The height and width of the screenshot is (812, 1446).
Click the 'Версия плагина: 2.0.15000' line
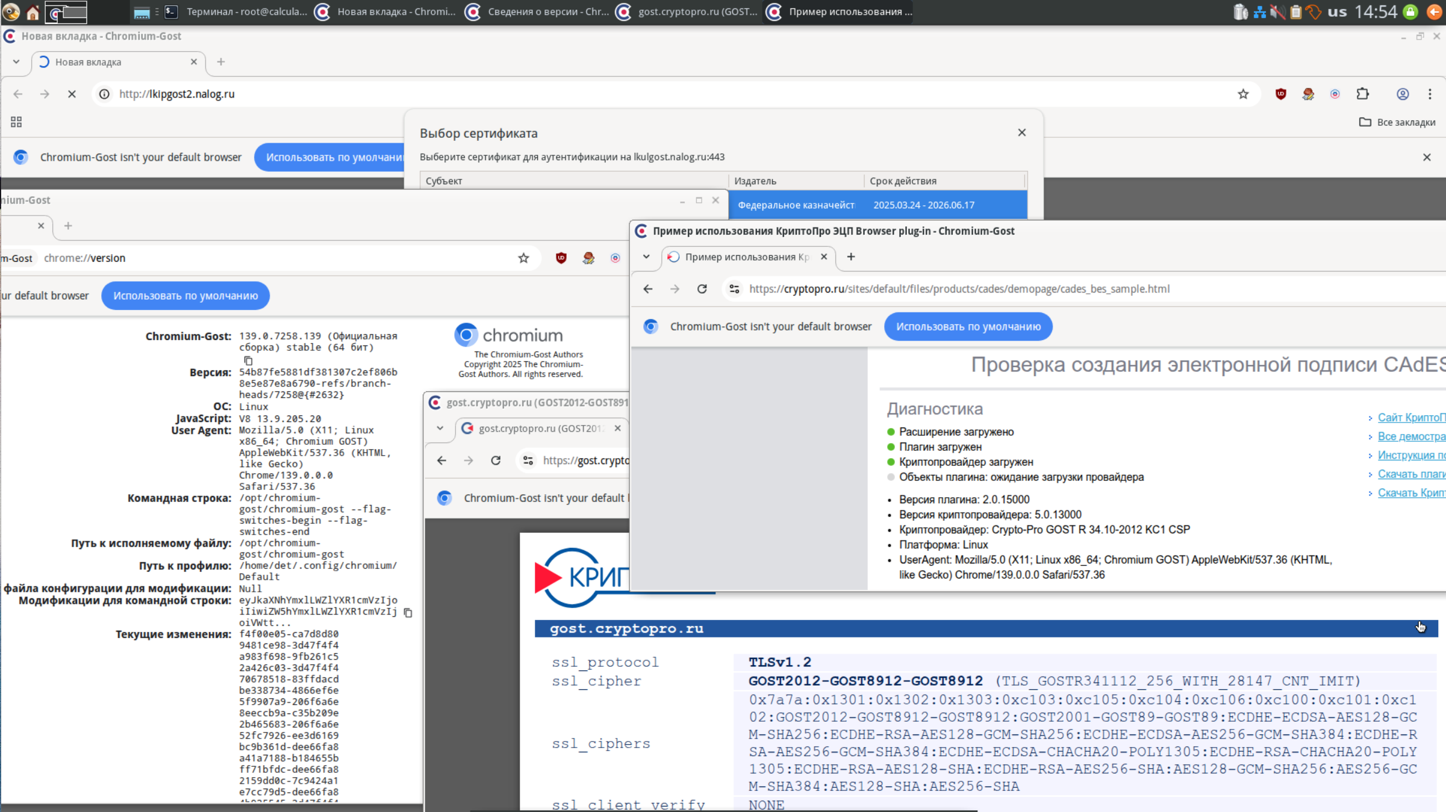(x=964, y=500)
